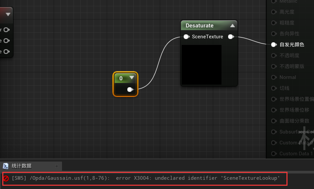Viewport: 314px width, 189px height.
Task: Click the 粗糙度 label
Action: point(287,23)
